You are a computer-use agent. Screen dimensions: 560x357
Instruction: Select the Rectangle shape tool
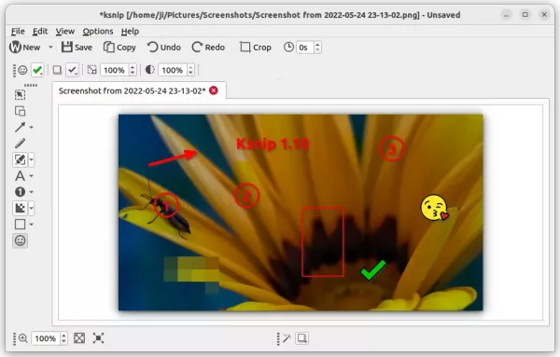pyautogui.click(x=20, y=225)
